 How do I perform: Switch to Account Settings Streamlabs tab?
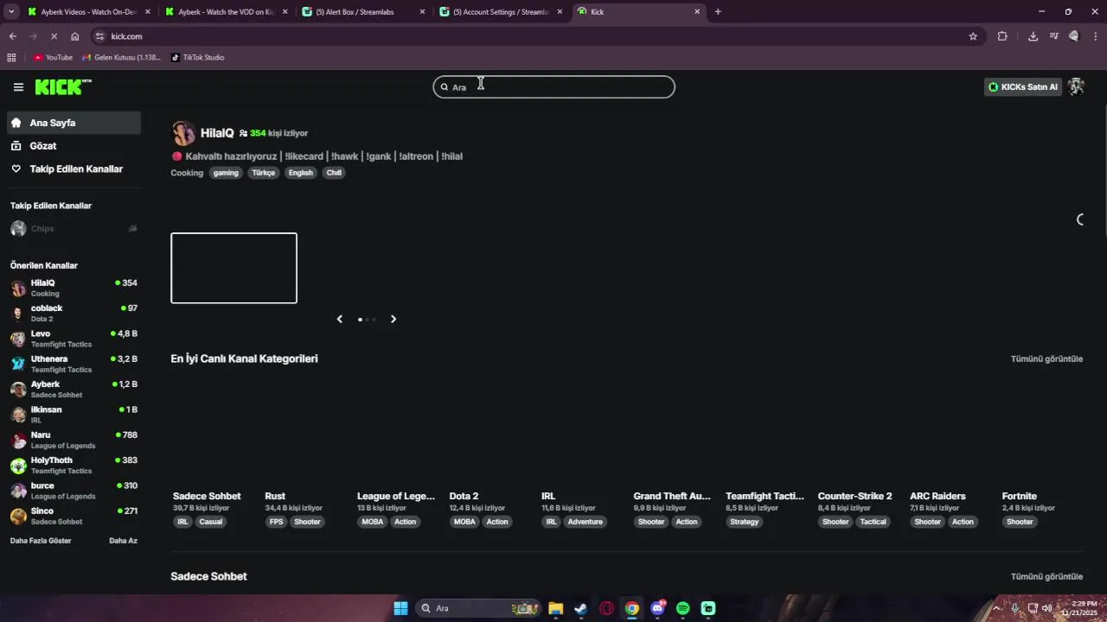(x=501, y=11)
